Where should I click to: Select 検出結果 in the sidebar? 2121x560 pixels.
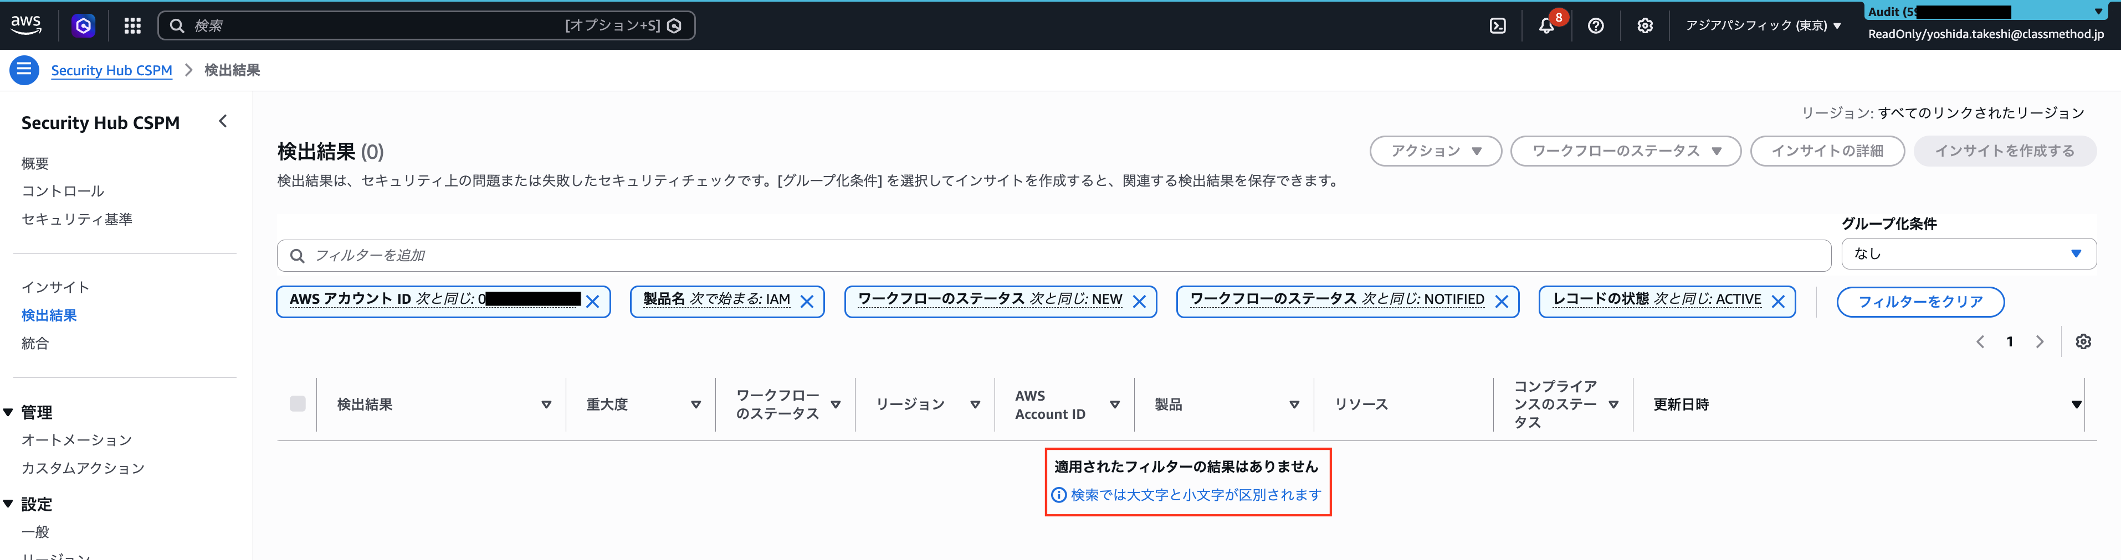(49, 315)
